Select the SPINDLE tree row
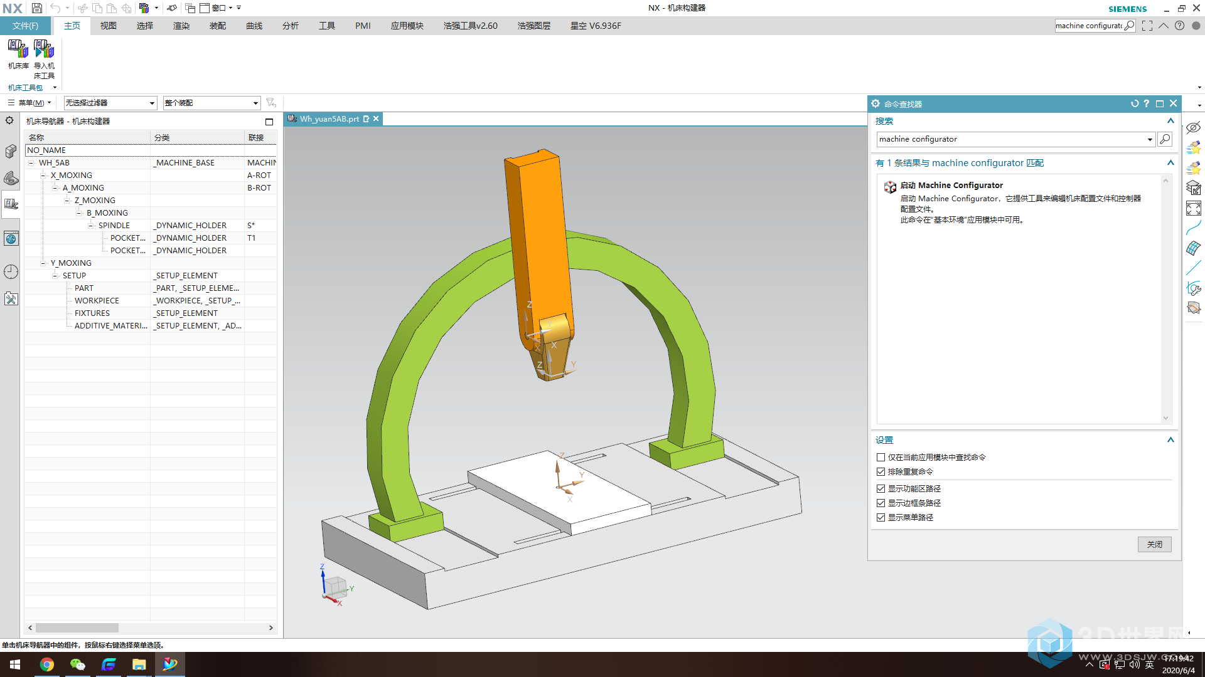The height and width of the screenshot is (677, 1205). (150, 226)
